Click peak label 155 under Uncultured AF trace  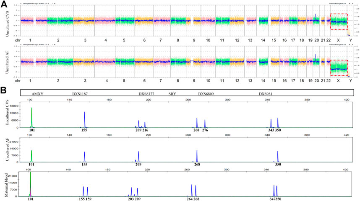(x=84, y=164)
